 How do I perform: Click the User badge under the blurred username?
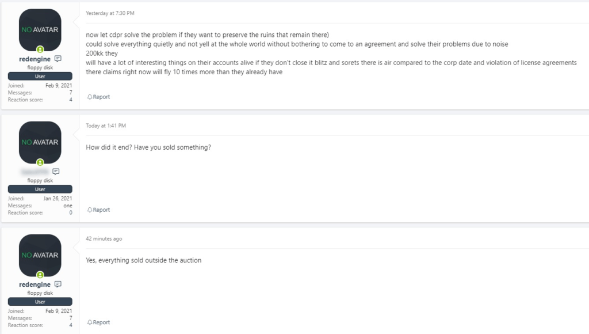point(40,189)
